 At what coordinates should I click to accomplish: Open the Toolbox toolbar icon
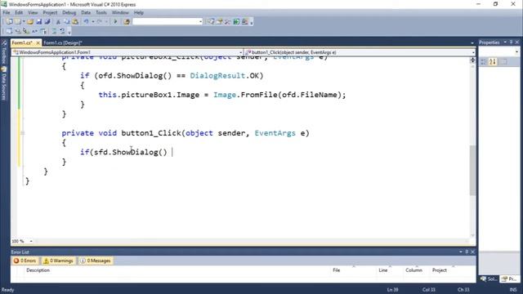pyautogui.click(x=228, y=22)
